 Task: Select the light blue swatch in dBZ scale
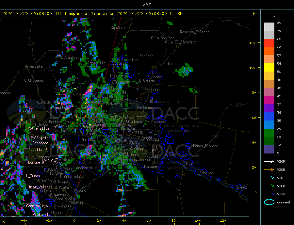(x=269, y=125)
